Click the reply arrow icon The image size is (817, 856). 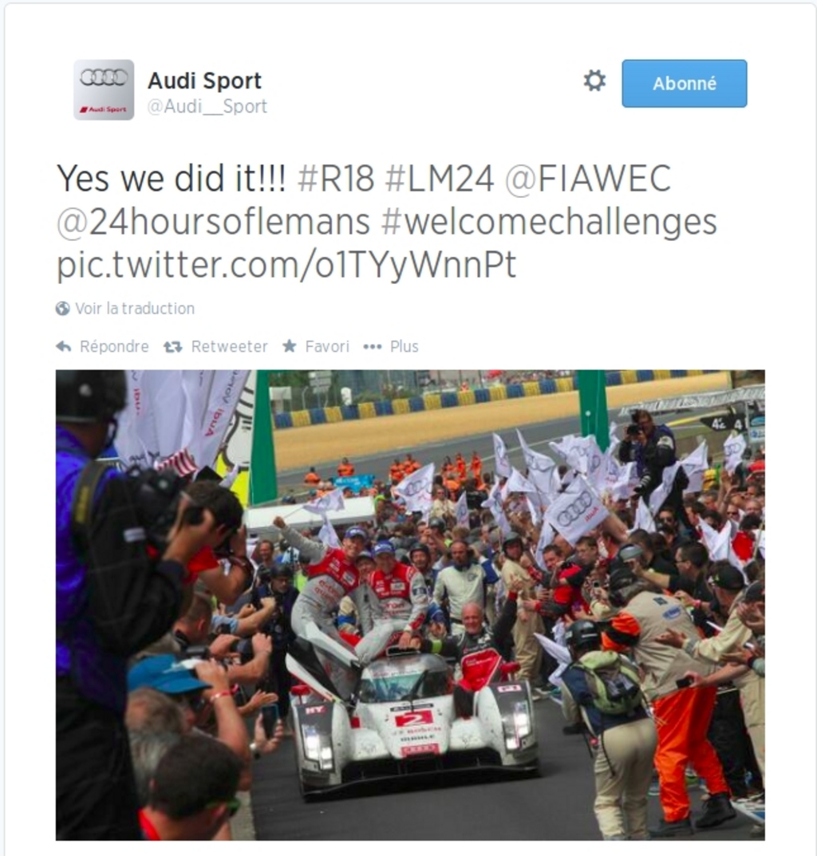[64, 347]
